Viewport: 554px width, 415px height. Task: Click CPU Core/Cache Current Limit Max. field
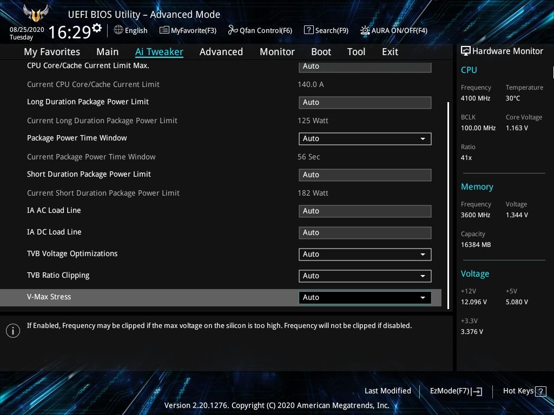(x=365, y=66)
